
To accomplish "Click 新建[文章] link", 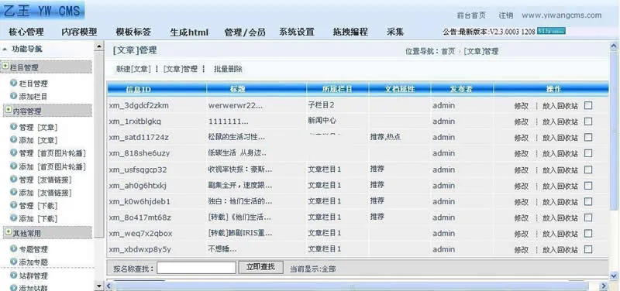I will pos(133,69).
